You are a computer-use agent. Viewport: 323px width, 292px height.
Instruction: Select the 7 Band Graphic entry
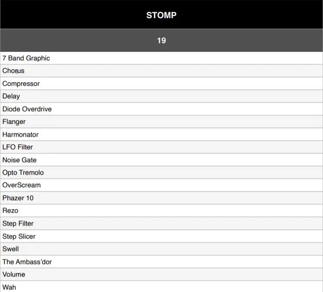26,58
